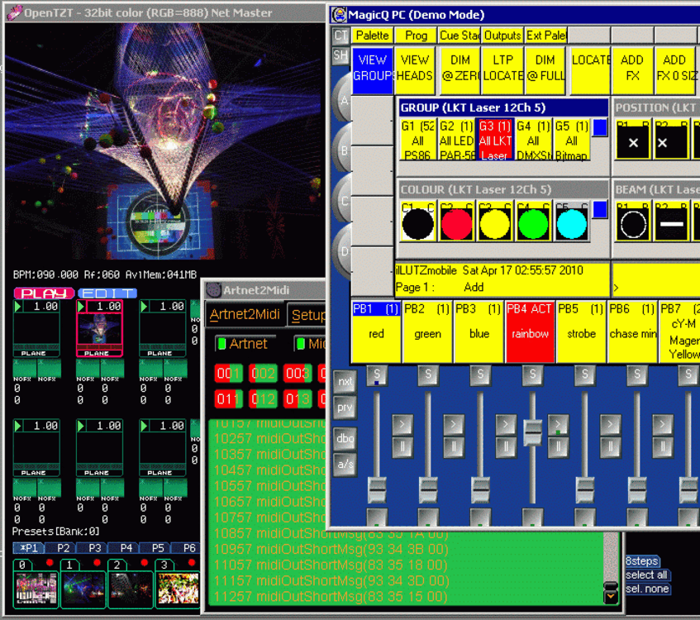Click the LOCATE button
The width and height of the screenshot is (700, 620).
pyautogui.click(x=591, y=70)
